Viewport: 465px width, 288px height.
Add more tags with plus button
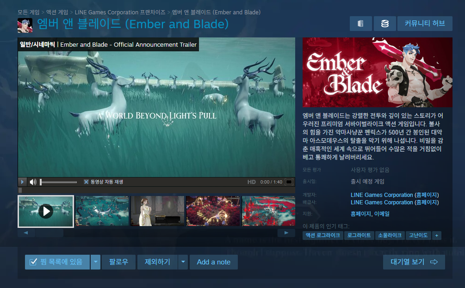pos(436,235)
